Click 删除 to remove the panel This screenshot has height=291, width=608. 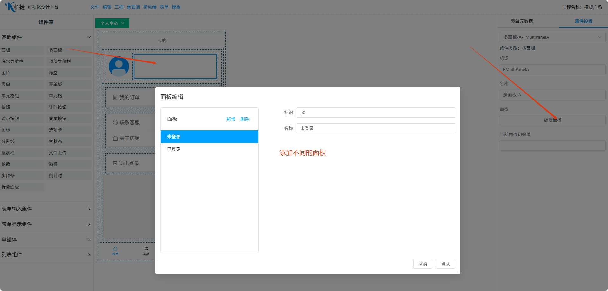click(245, 119)
